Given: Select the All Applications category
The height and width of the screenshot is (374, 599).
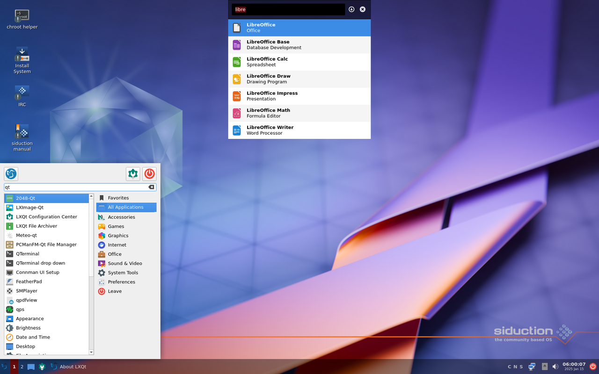Looking at the screenshot, I should point(126,208).
